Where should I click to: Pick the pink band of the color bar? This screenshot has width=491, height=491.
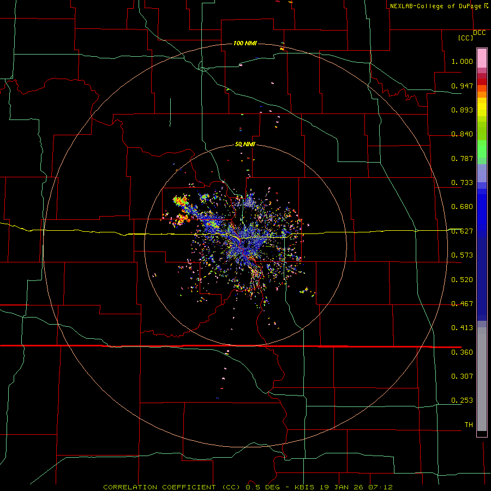tap(482, 58)
